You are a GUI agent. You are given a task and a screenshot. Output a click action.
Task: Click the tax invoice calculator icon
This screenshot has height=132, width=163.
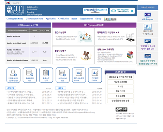(x=63, y=73)
